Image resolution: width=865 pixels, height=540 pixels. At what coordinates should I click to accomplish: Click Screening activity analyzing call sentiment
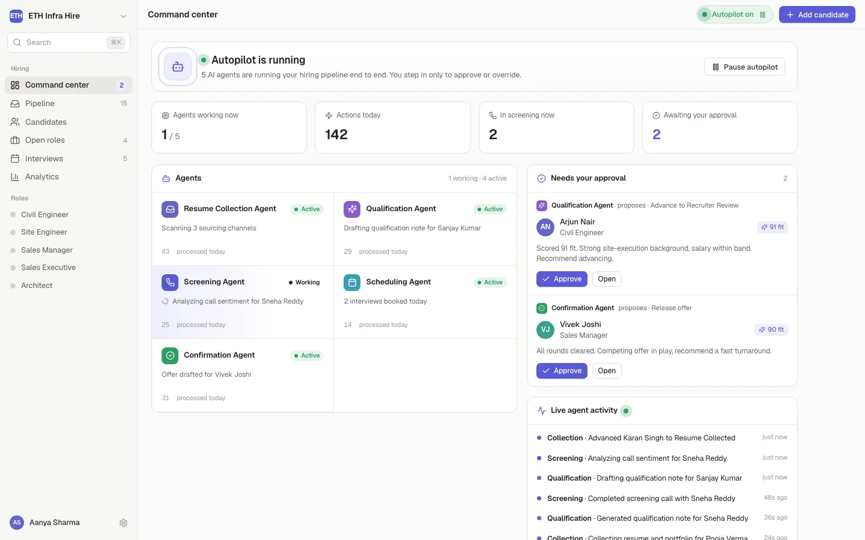[x=662, y=458]
